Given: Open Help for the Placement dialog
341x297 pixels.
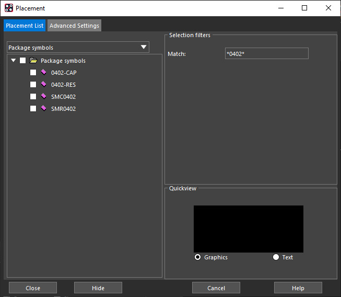Looking at the screenshot, I should click(298, 288).
